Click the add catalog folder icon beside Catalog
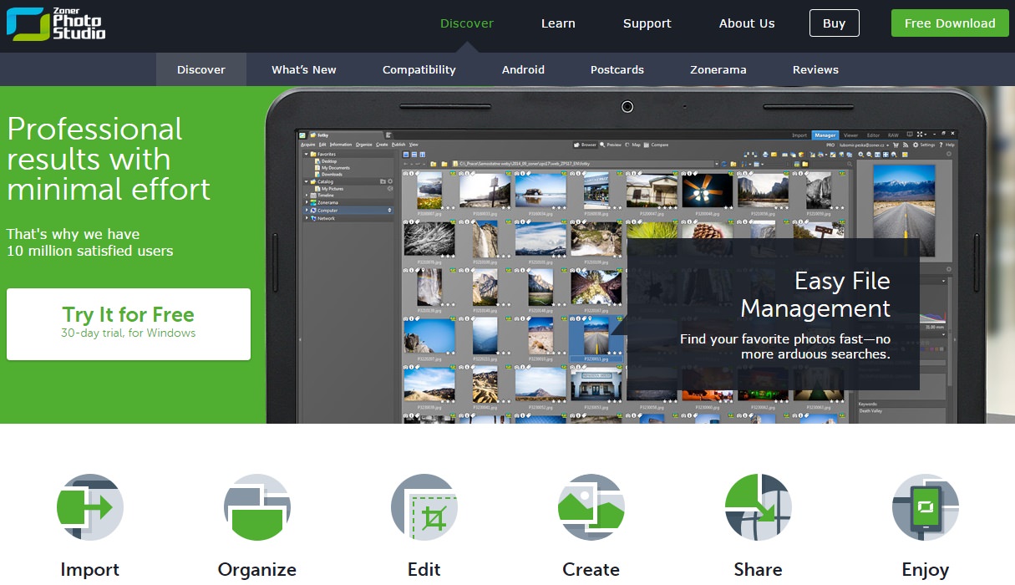Viewport: 1015px width, 585px height. pos(383,181)
